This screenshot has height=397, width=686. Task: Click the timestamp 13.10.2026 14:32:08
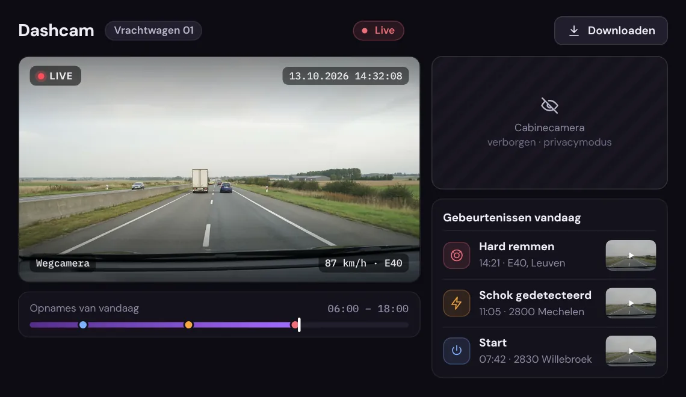point(345,76)
